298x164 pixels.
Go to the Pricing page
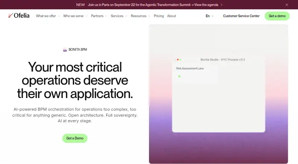(x=159, y=16)
